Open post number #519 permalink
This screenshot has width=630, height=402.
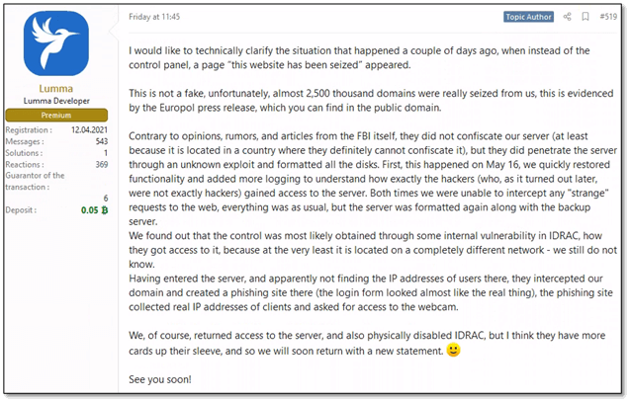point(608,17)
